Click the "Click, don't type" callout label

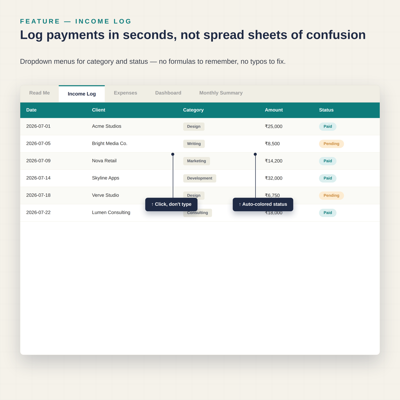click(x=171, y=204)
